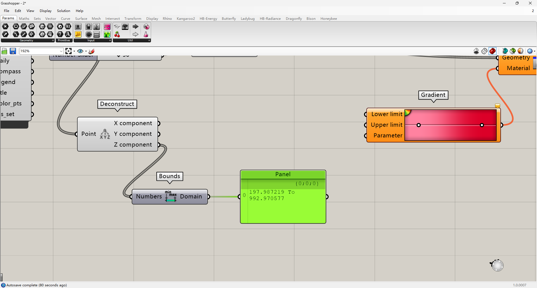
Task: Activate the sketch pencil tool
Action: point(91,51)
